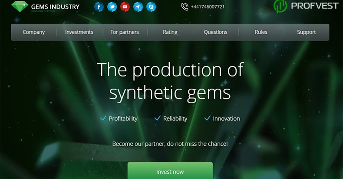Click the Invest now button
The image size is (343, 179).
170,171
